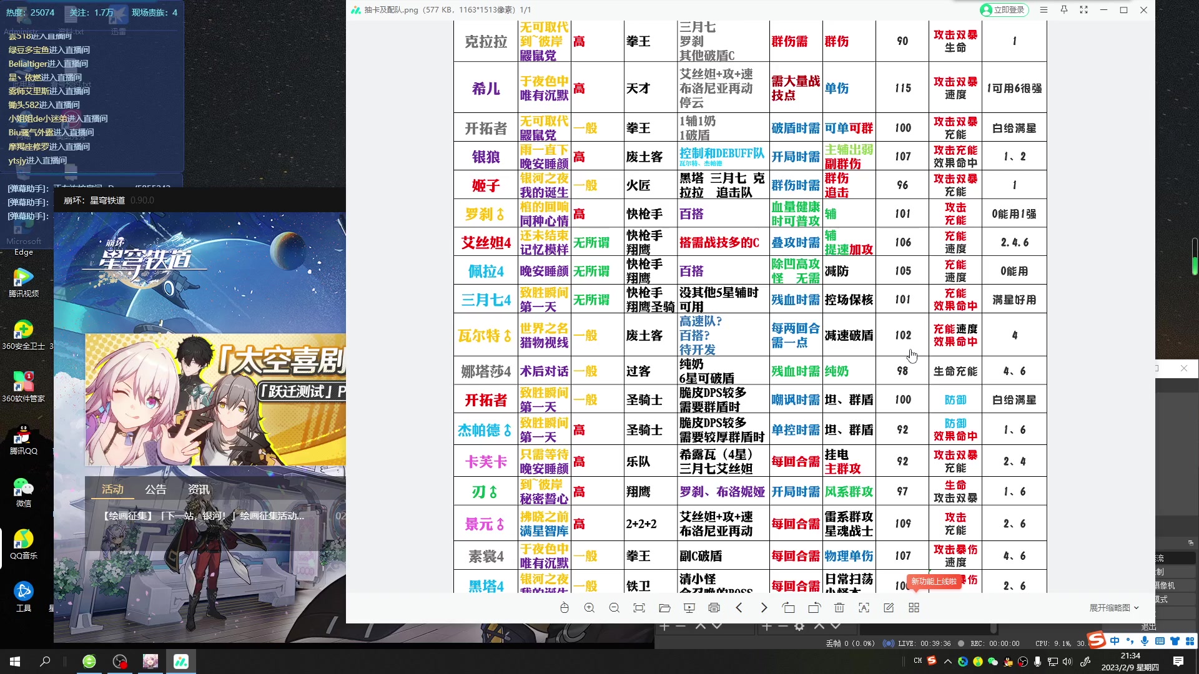Image resolution: width=1199 pixels, height=674 pixels.
Task: Open the 工具 desktop shortcut
Action: coord(24,597)
